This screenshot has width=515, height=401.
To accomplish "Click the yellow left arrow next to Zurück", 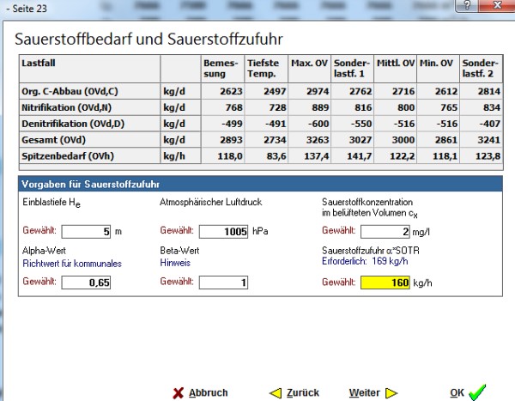I will (x=276, y=392).
